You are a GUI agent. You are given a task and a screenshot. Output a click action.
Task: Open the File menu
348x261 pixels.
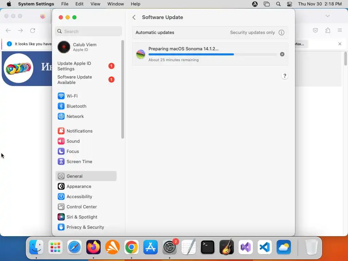(x=65, y=4)
